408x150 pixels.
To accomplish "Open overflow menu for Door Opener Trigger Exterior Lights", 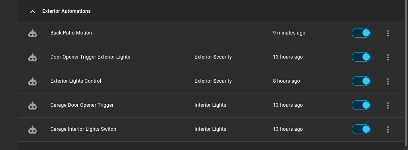I will (388, 57).
